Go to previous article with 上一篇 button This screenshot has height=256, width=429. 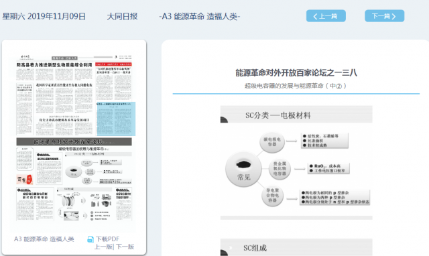point(326,16)
